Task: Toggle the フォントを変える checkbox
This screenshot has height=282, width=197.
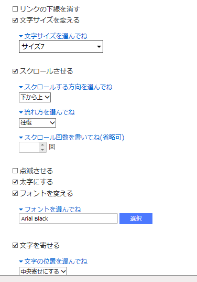Action: pyautogui.click(x=15, y=193)
